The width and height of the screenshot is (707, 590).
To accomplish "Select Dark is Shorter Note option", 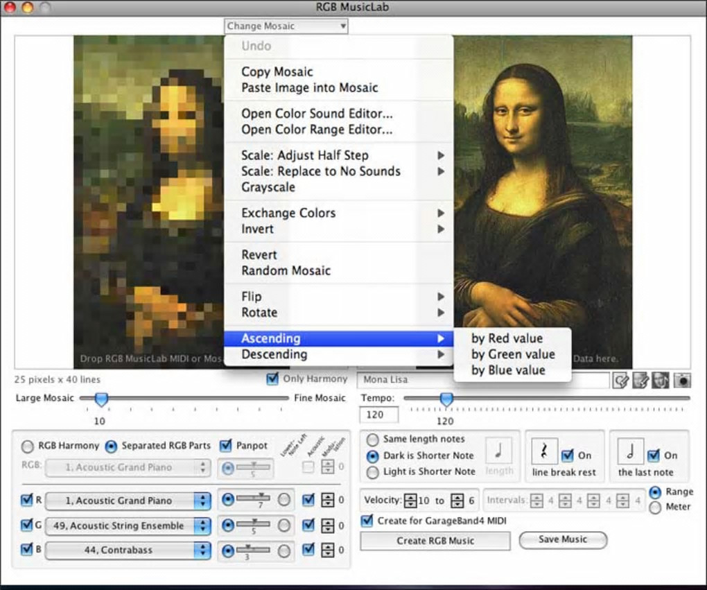I will click(372, 456).
